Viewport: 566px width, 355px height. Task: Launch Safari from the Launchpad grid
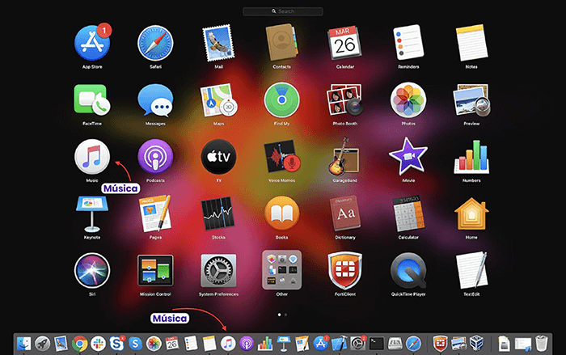pyautogui.click(x=155, y=44)
